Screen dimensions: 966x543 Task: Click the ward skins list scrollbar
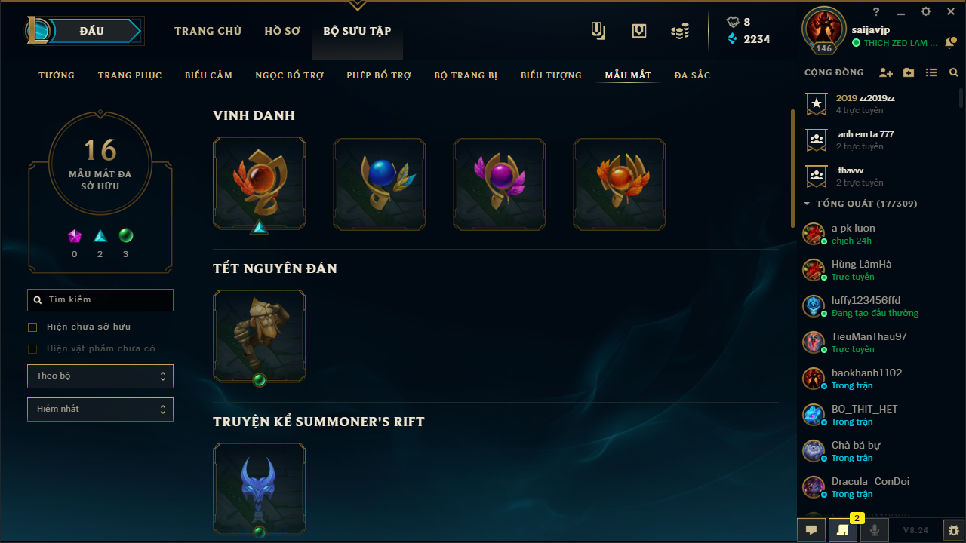792,167
